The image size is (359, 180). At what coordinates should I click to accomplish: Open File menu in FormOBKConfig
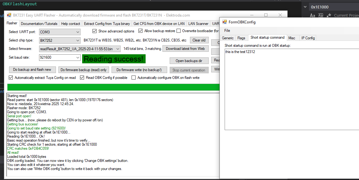point(227,31)
